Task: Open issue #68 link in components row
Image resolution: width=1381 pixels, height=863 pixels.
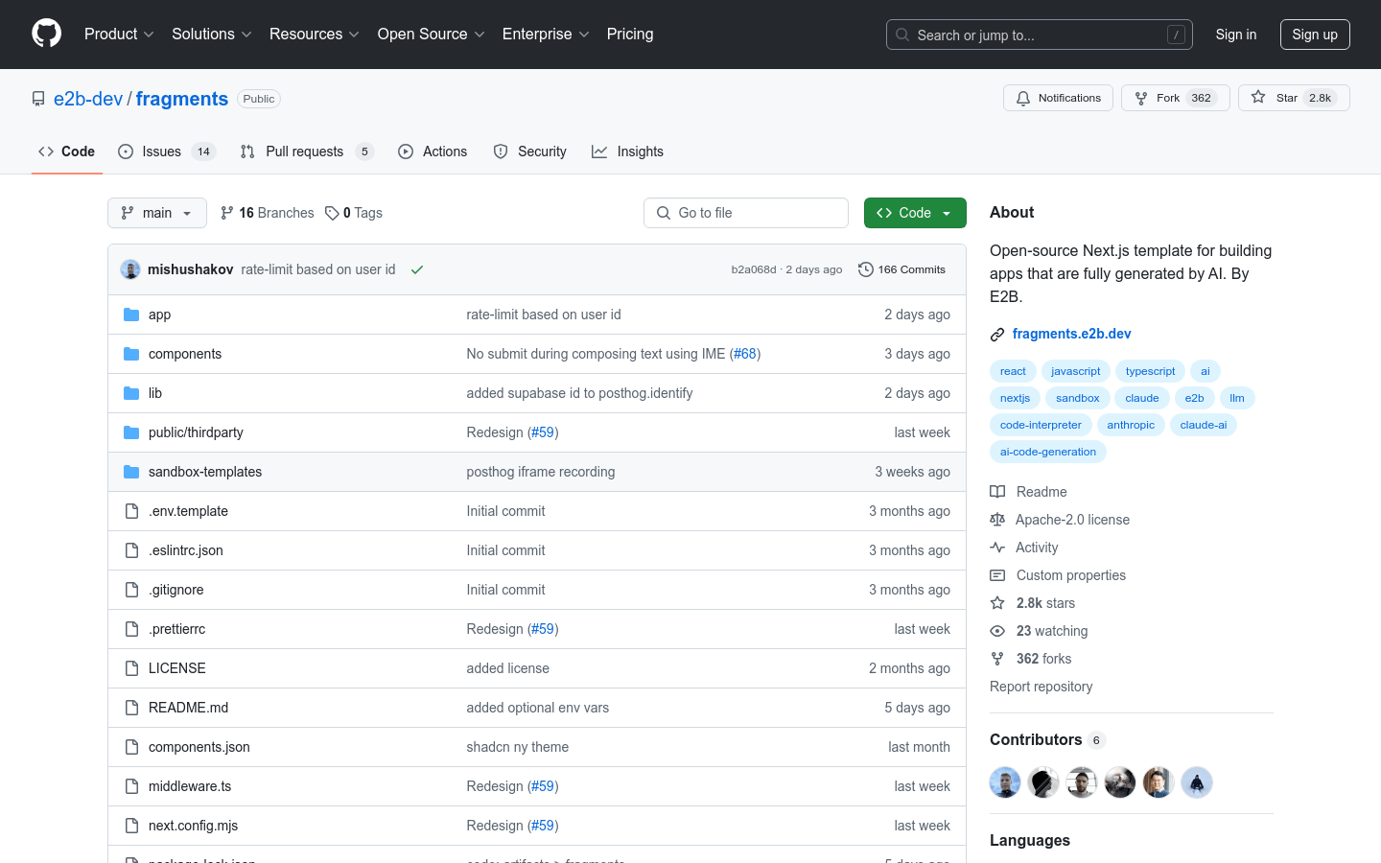Action: click(745, 354)
